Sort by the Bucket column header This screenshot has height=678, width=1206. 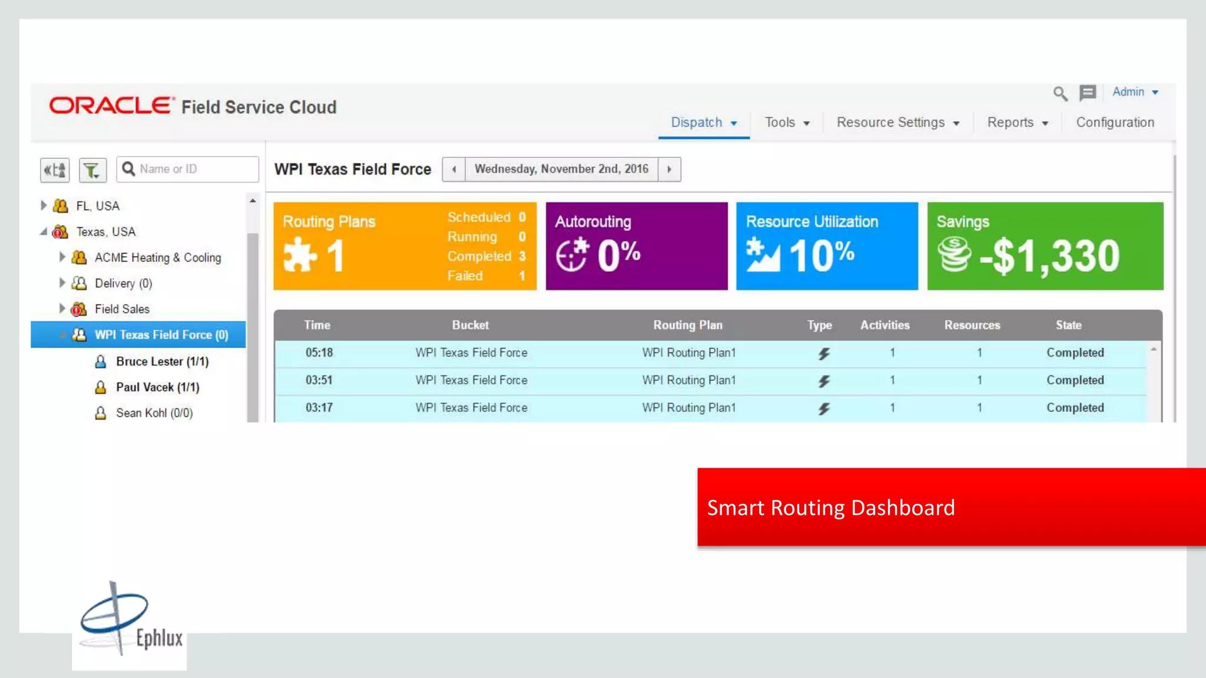(470, 325)
